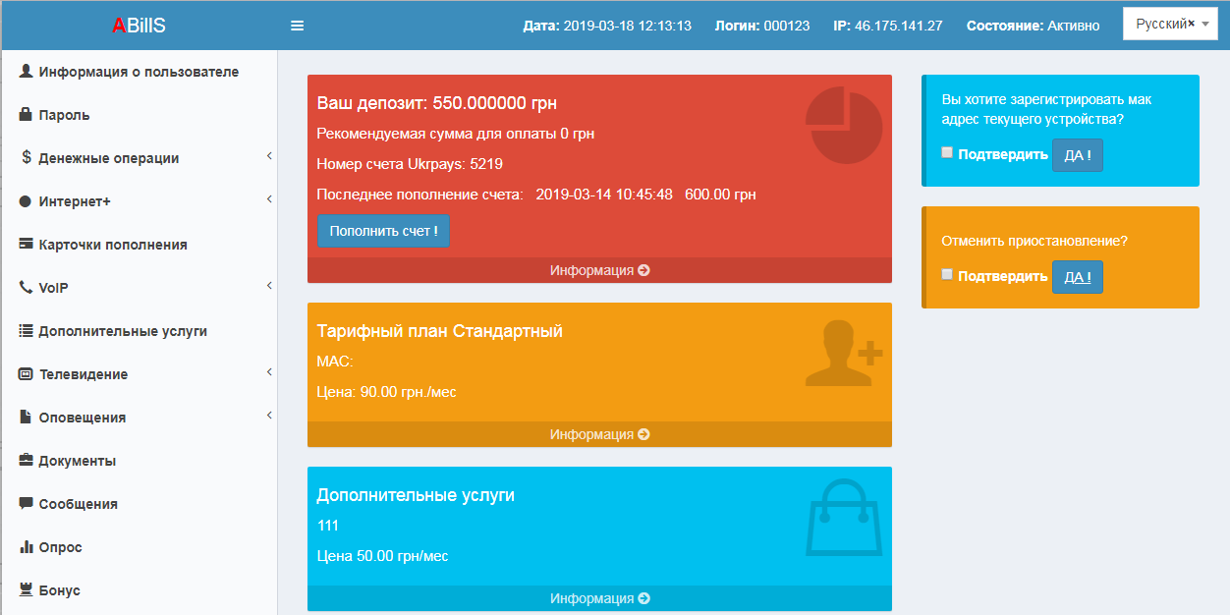Click the add-user icon in tariff card
This screenshot has height=615, width=1230.
pos(843,352)
